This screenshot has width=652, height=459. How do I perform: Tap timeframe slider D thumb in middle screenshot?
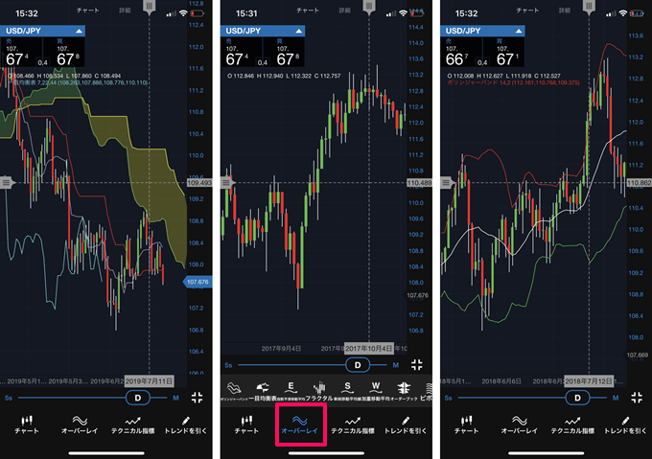click(358, 365)
